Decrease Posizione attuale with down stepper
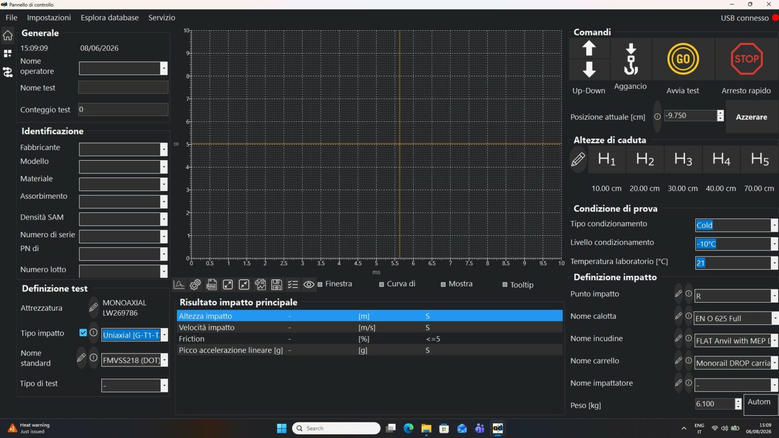 coord(720,119)
